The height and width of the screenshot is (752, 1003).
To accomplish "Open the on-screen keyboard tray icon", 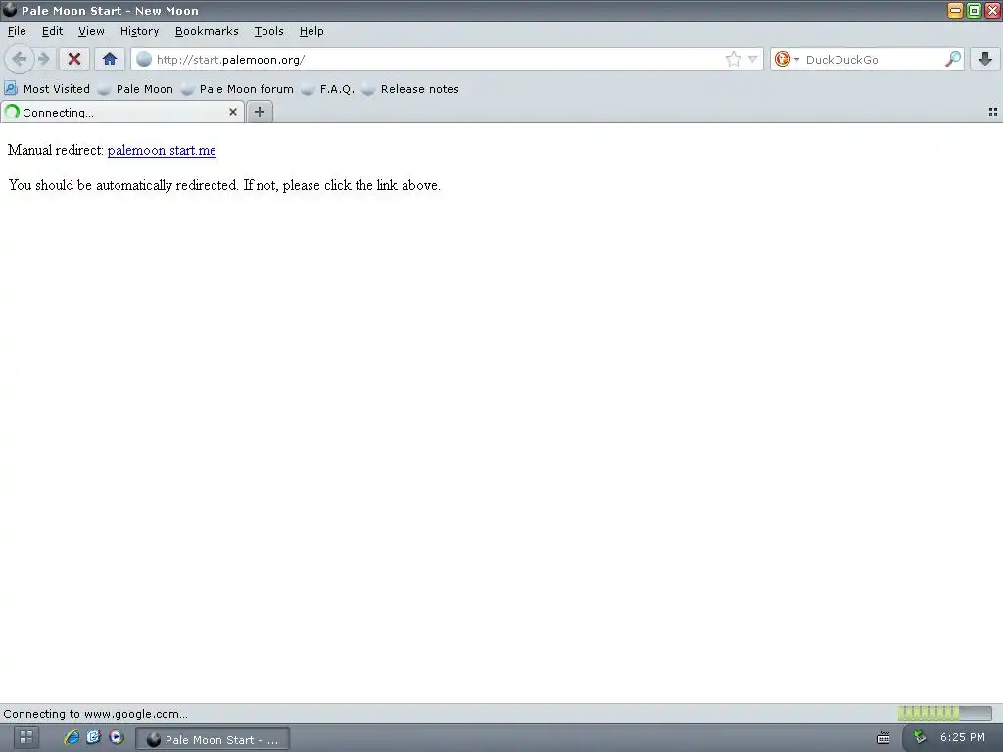I will click(884, 738).
